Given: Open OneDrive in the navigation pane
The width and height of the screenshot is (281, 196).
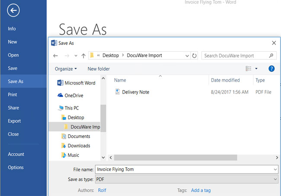Looking at the screenshot, I should (x=74, y=95).
